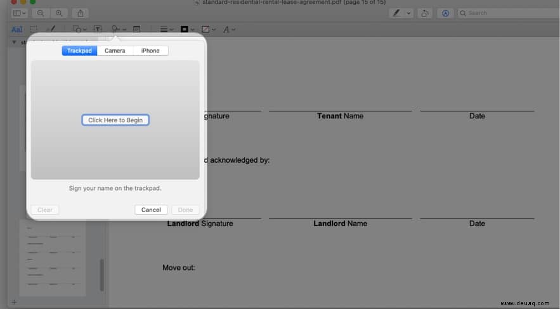Viewport: 560px width, 309px height.
Task: Cancel the signature dialog
Action: (x=151, y=210)
